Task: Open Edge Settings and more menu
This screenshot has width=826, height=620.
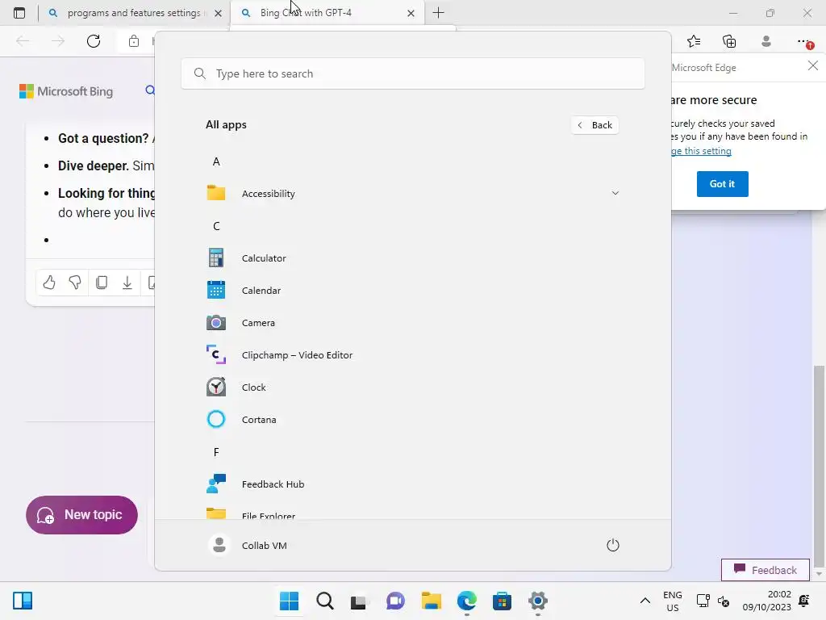Action: coord(804,41)
